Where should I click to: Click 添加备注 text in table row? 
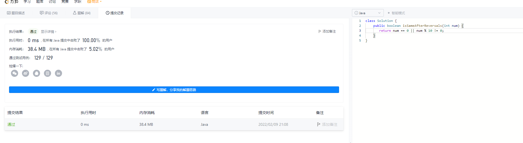pyautogui.click(x=330, y=124)
